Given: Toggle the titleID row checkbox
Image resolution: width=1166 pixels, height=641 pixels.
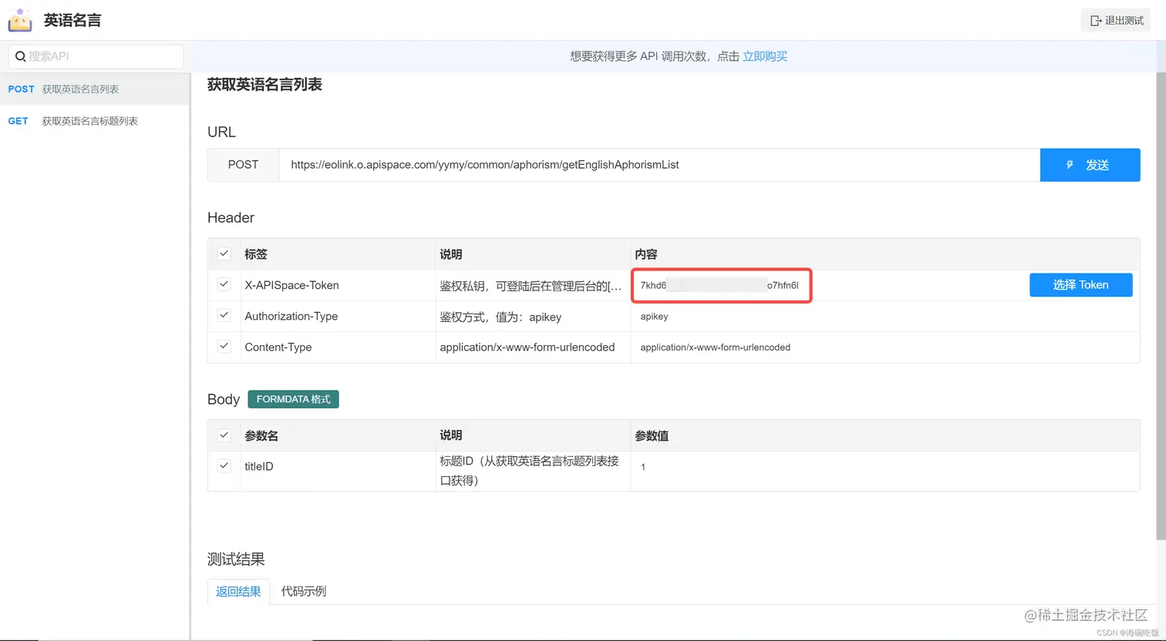Looking at the screenshot, I should pos(224,466).
